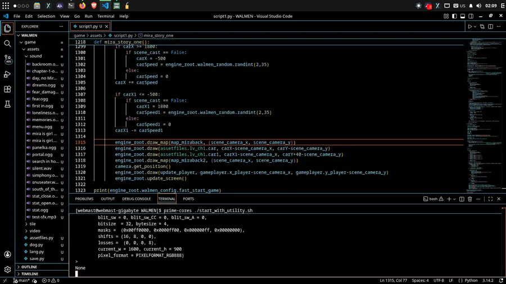Launch Firefox from the top panel
The width and height of the screenshot is (506, 284).
coord(82,6)
